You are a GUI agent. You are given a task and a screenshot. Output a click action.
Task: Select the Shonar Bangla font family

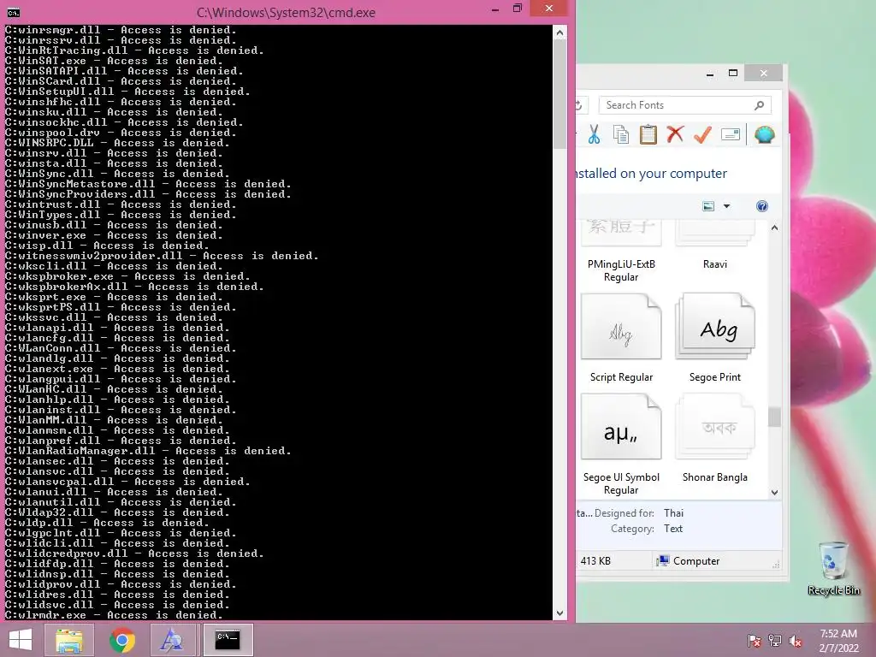(x=715, y=439)
